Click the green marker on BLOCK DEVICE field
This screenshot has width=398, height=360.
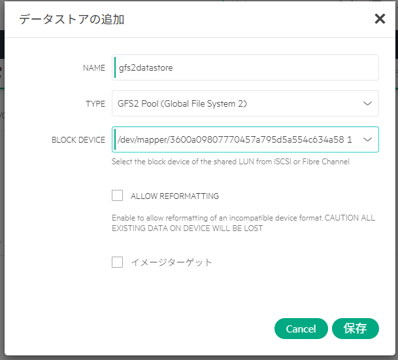(114, 139)
